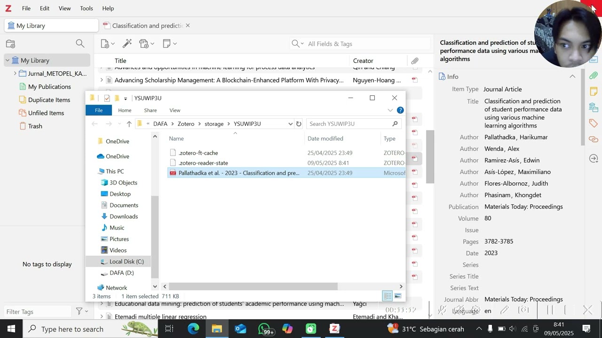Click the Windows Start button
This screenshot has width=602, height=338.
pyautogui.click(x=11, y=329)
